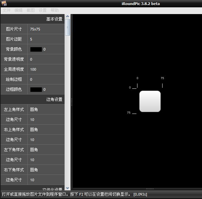Screen dimensions: 202x199
Task: Edit the 绘制边框 value field
Action: click(x=46, y=79)
